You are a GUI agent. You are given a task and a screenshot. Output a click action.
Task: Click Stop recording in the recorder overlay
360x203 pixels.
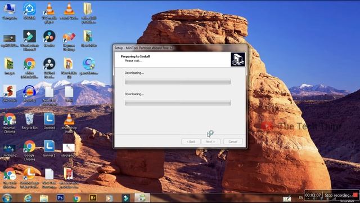pos(337,196)
